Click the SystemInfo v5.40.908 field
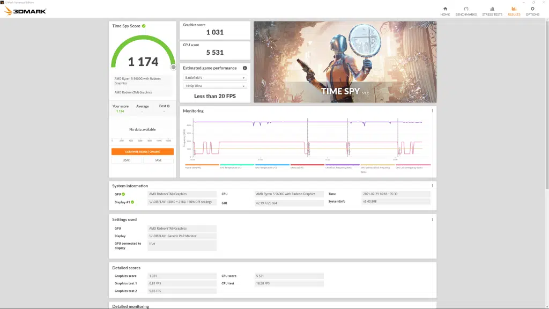This screenshot has height=309, width=549. [x=396, y=202]
